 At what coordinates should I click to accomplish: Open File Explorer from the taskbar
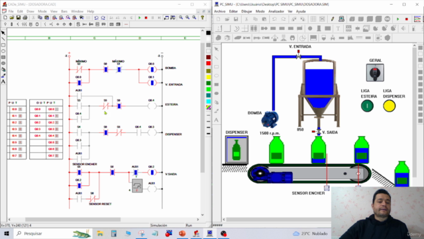tap(100, 233)
